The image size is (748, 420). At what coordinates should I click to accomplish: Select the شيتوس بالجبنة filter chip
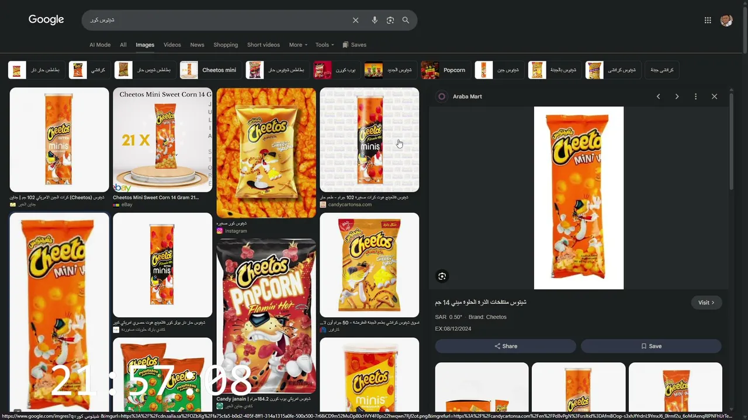pyautogui.click(x=555, y=70)
